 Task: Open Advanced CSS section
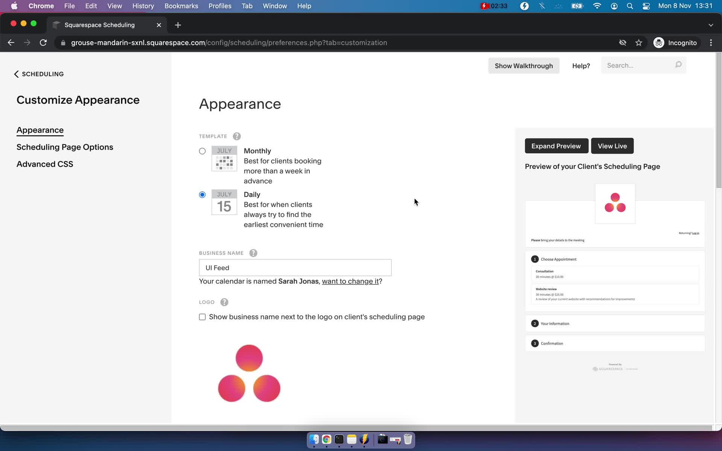click(x=45, y=164)
